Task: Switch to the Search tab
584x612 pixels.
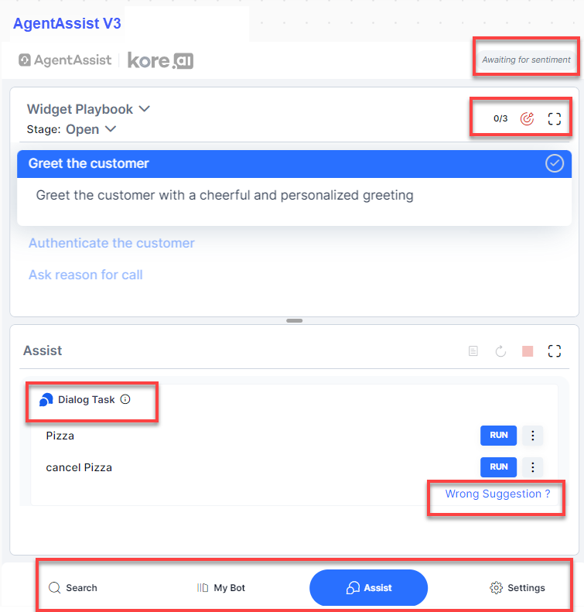Action: pos(73,588)
